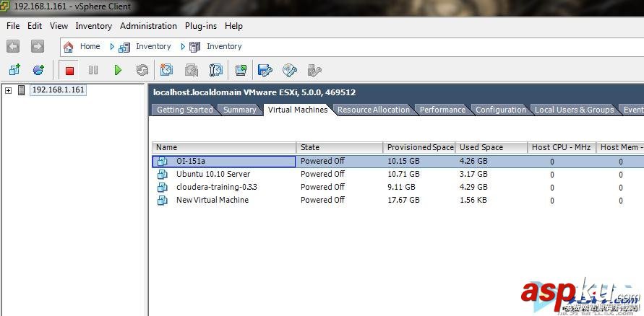
Task: Switch to the Resource Allocation tab
Action: pos(374,110)
